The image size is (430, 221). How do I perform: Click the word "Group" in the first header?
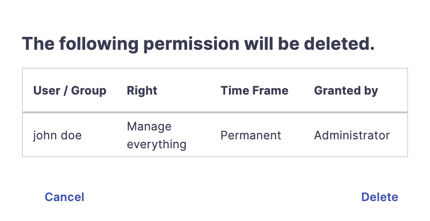pos(89,91)
